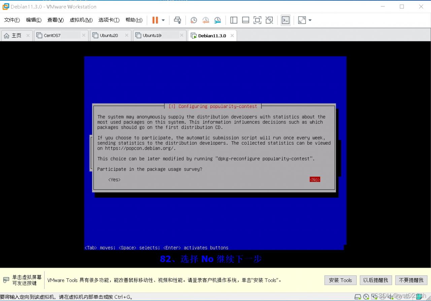
Task: Open the 帮助(H) menu
Action: 134,20
